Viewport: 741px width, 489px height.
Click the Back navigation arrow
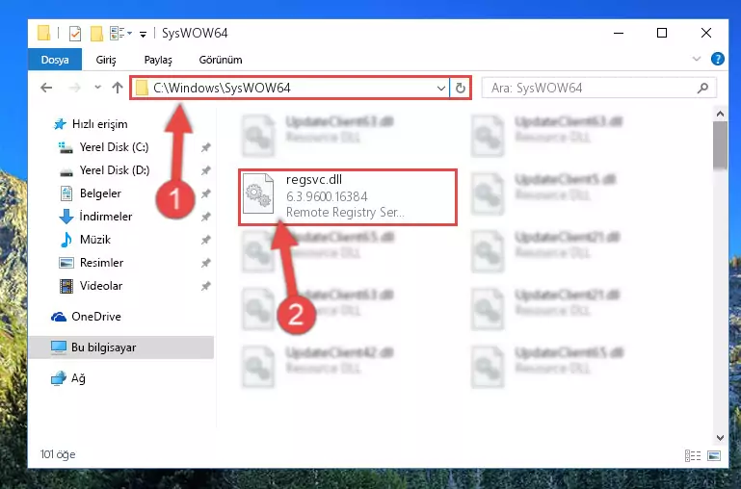pos(46,88)
